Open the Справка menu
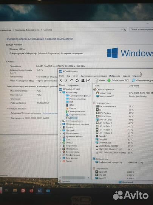153x205 pixels. pyautogui.click(x=136, y=76)
